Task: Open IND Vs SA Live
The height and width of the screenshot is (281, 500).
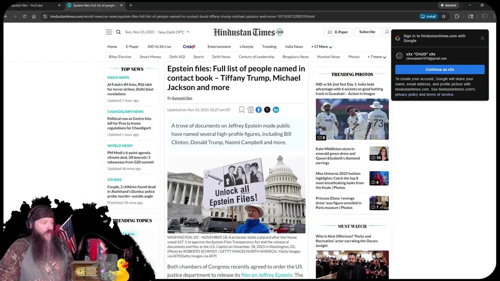Action: click(x=159, y=46)
